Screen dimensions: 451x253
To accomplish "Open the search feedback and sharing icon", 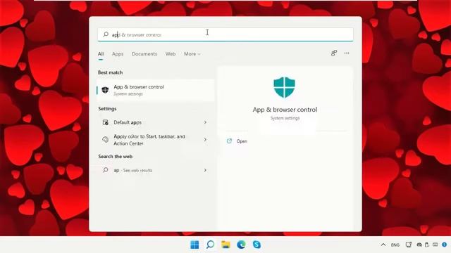I will 333,53.
